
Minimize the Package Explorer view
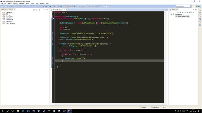45,10
